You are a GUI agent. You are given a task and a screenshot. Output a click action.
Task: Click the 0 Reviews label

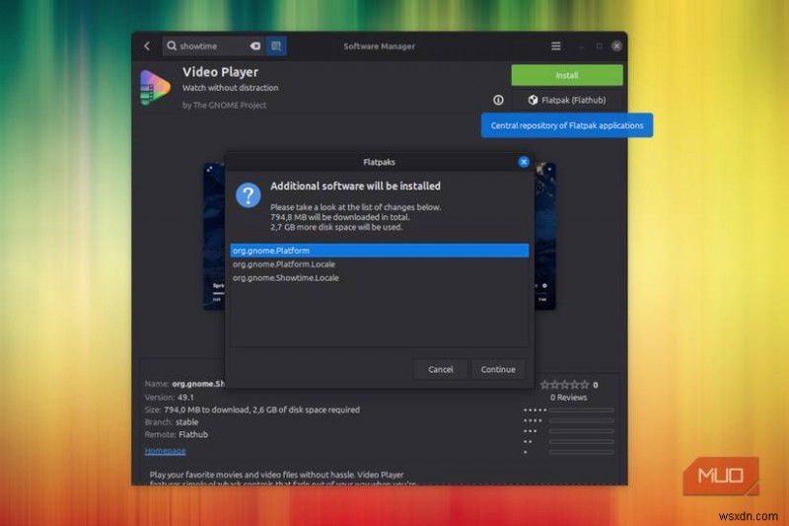coord(569,398)
